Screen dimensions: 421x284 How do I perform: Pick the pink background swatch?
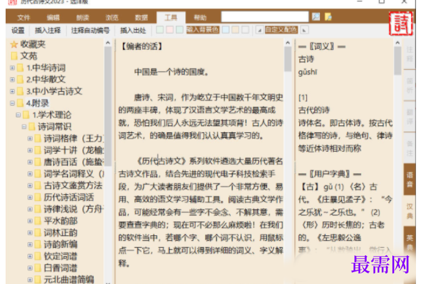[x=170, y=30]
